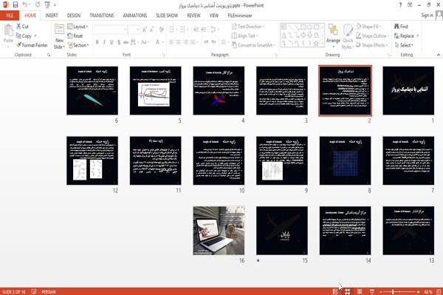Click the Save icon in quick access toolbar
Image resolution: width=443 pixels, height=295 pixels.
point(16,4)
